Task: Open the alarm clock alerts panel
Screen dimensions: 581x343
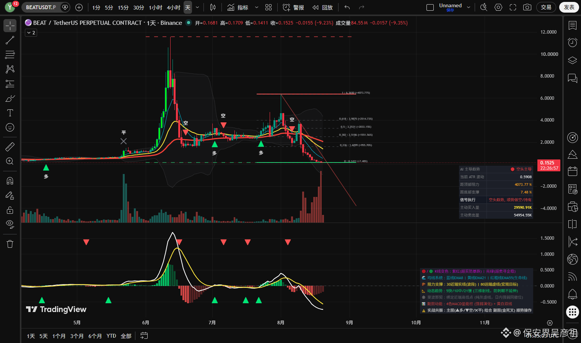Action: coord(573,42)
